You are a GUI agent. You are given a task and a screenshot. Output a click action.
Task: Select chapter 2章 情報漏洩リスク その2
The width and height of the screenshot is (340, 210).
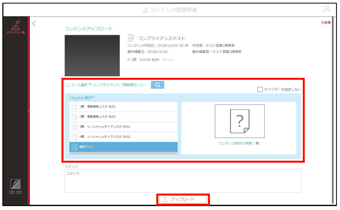point(123,117)
